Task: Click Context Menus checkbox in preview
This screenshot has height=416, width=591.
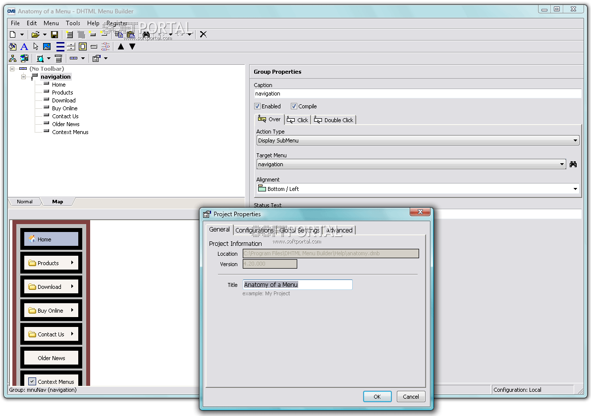Action: [x=32, y=381]
